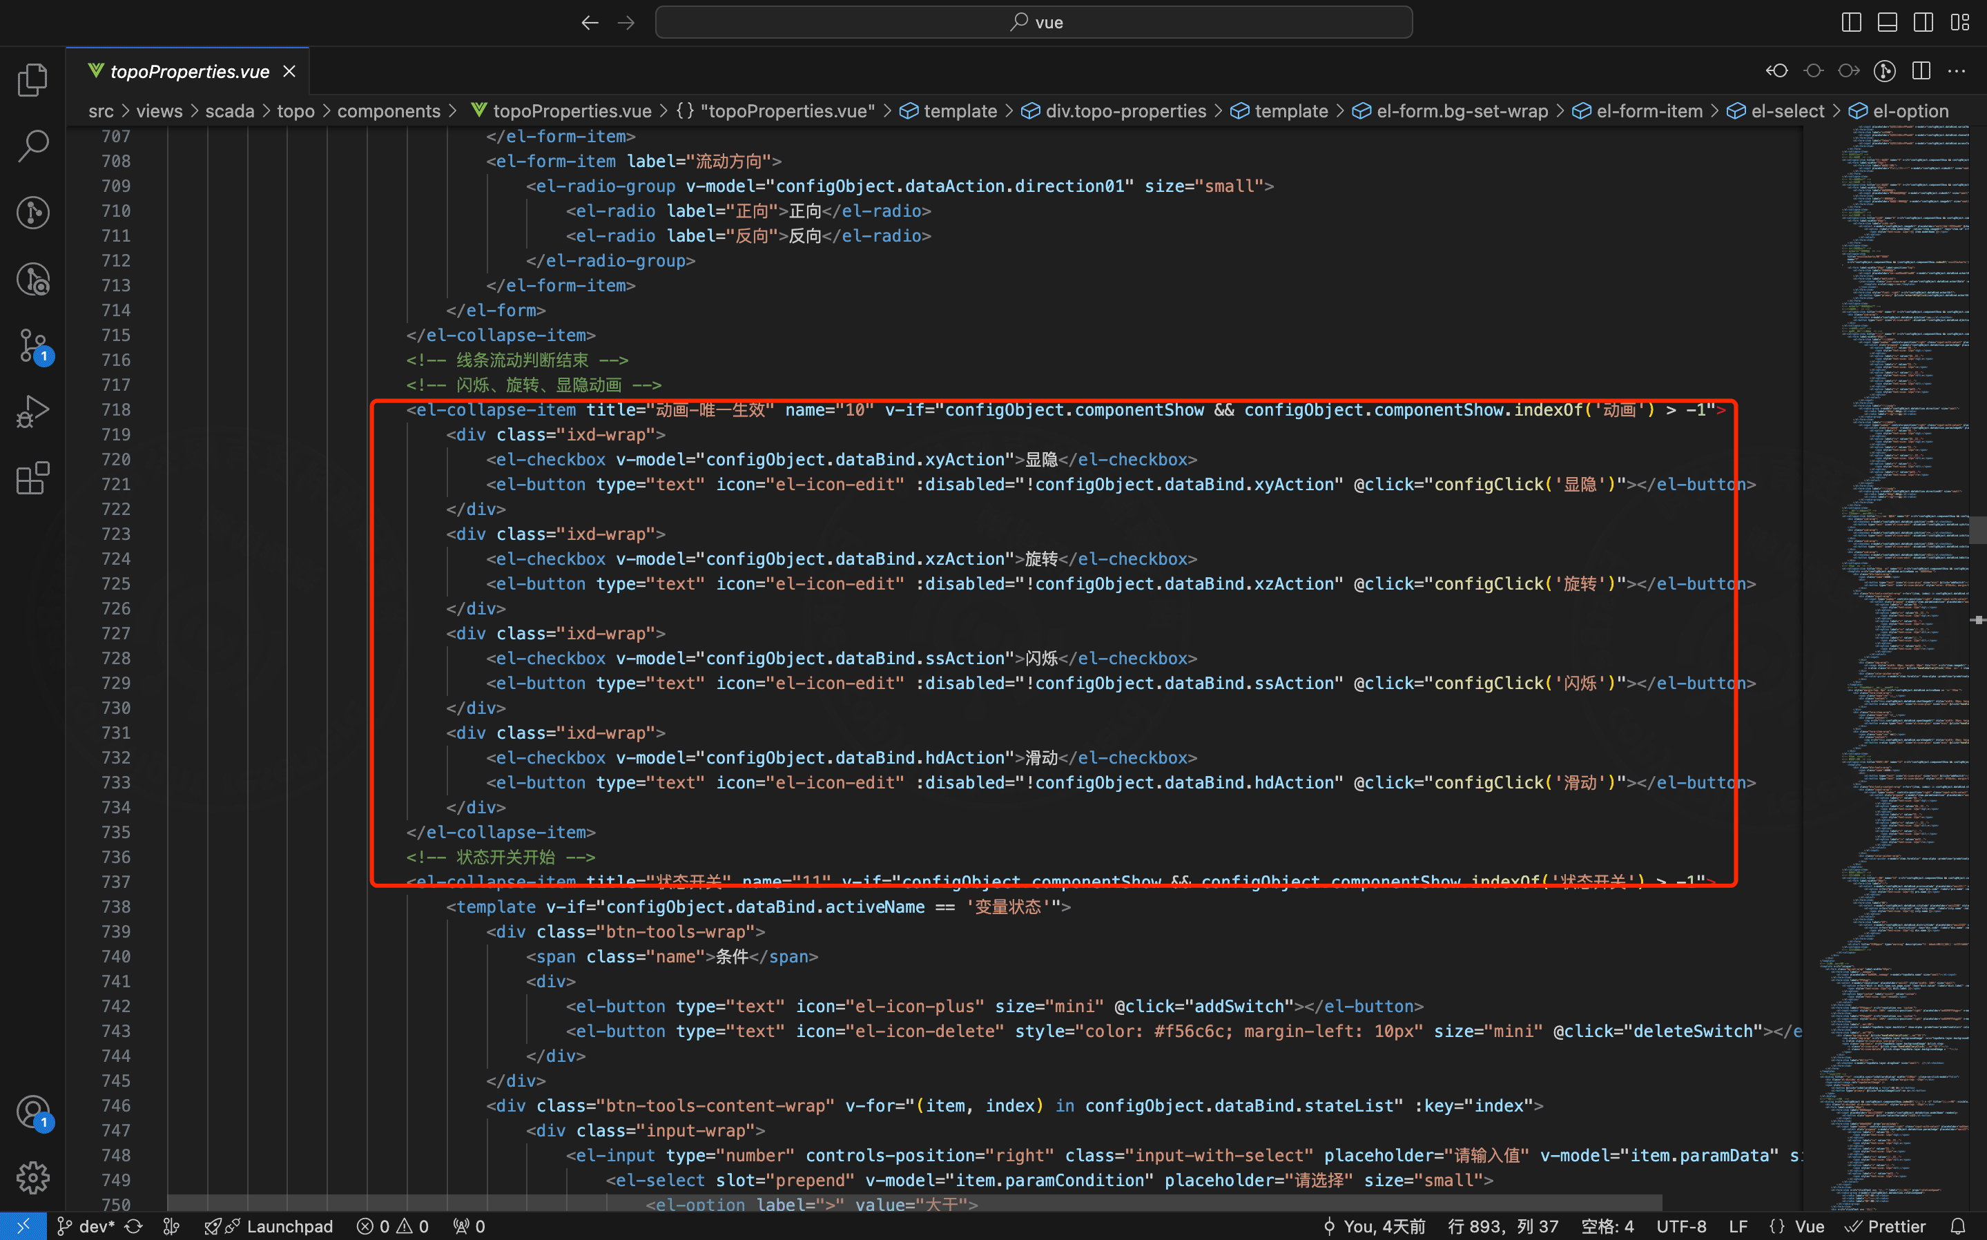Click the components breadcrumb segment
The image size is (1987, 1240).
point(389,110)
